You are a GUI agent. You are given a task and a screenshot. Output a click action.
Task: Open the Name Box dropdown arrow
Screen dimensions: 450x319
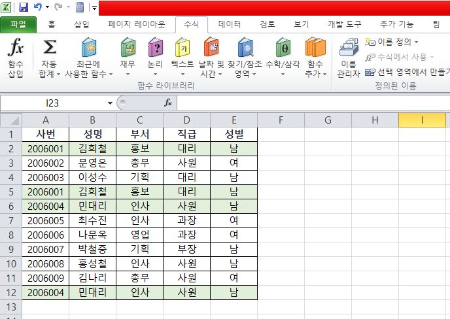pos(110,103)
